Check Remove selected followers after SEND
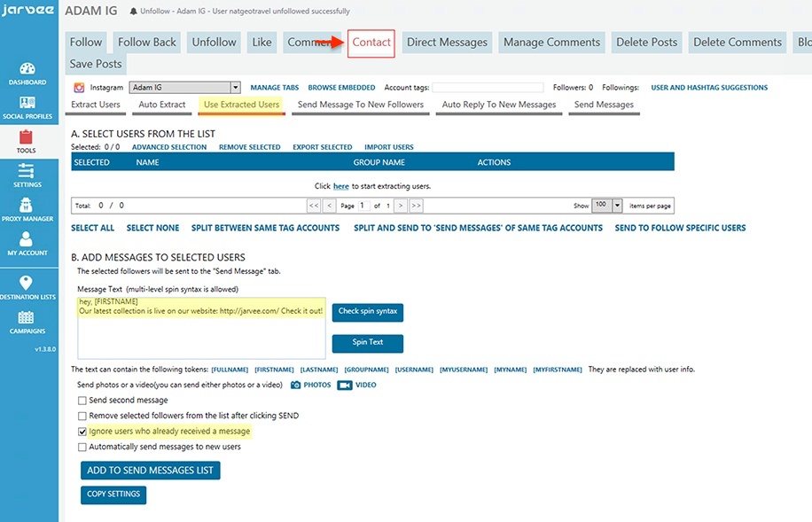The height and width of the screenshot is (522, 812). point(82,416)
